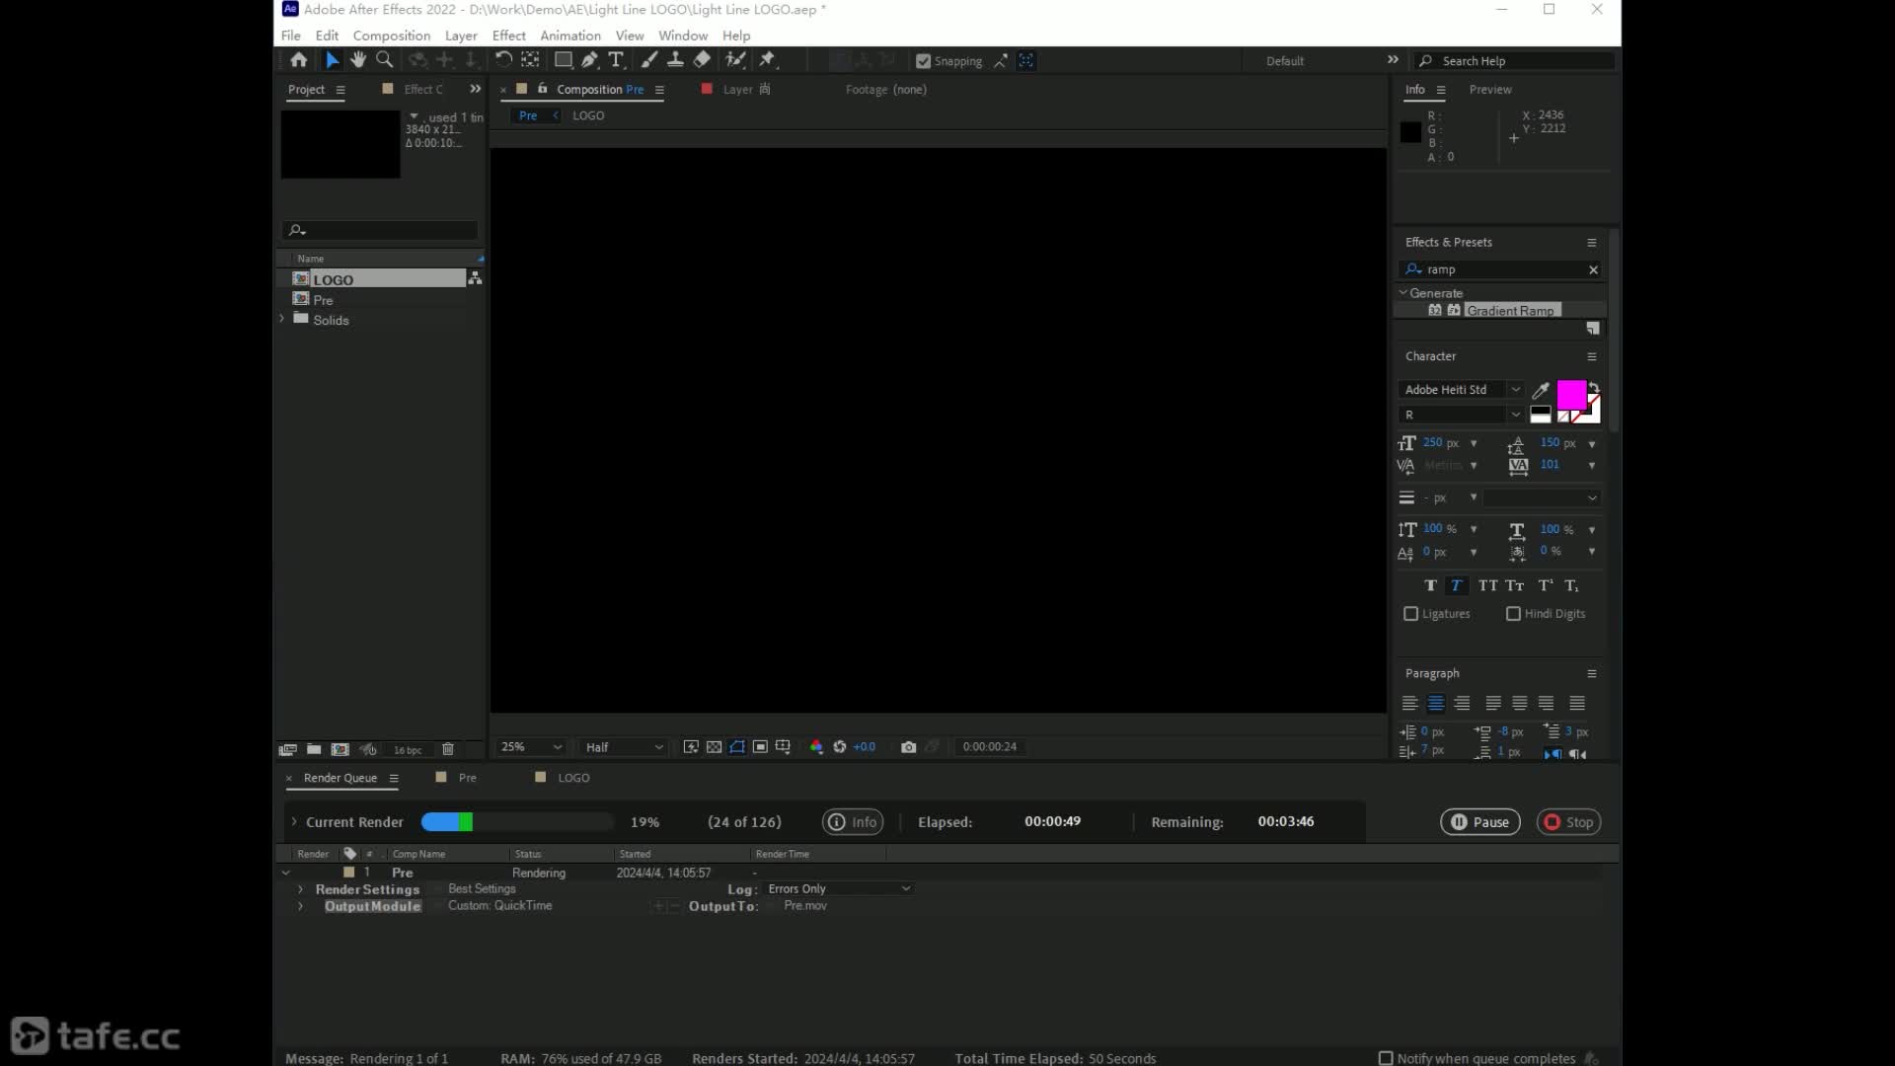This screenshot has width=1895, height=1066.
Task: Select the Pen tool
Action: pyautogui.click(x=589, y=60)
